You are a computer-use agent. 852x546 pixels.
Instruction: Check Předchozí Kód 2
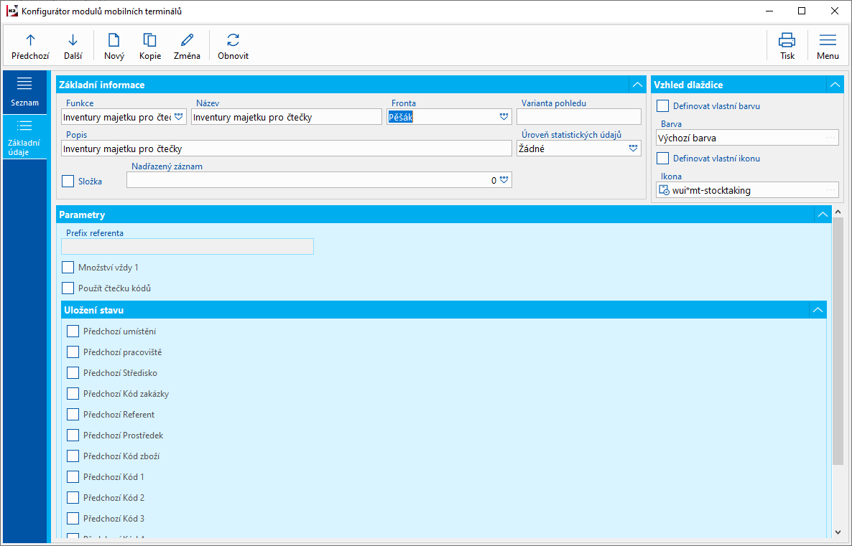click(73, 498)
